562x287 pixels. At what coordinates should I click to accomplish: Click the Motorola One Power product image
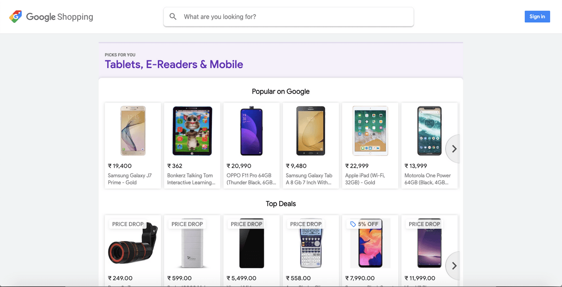429,130
